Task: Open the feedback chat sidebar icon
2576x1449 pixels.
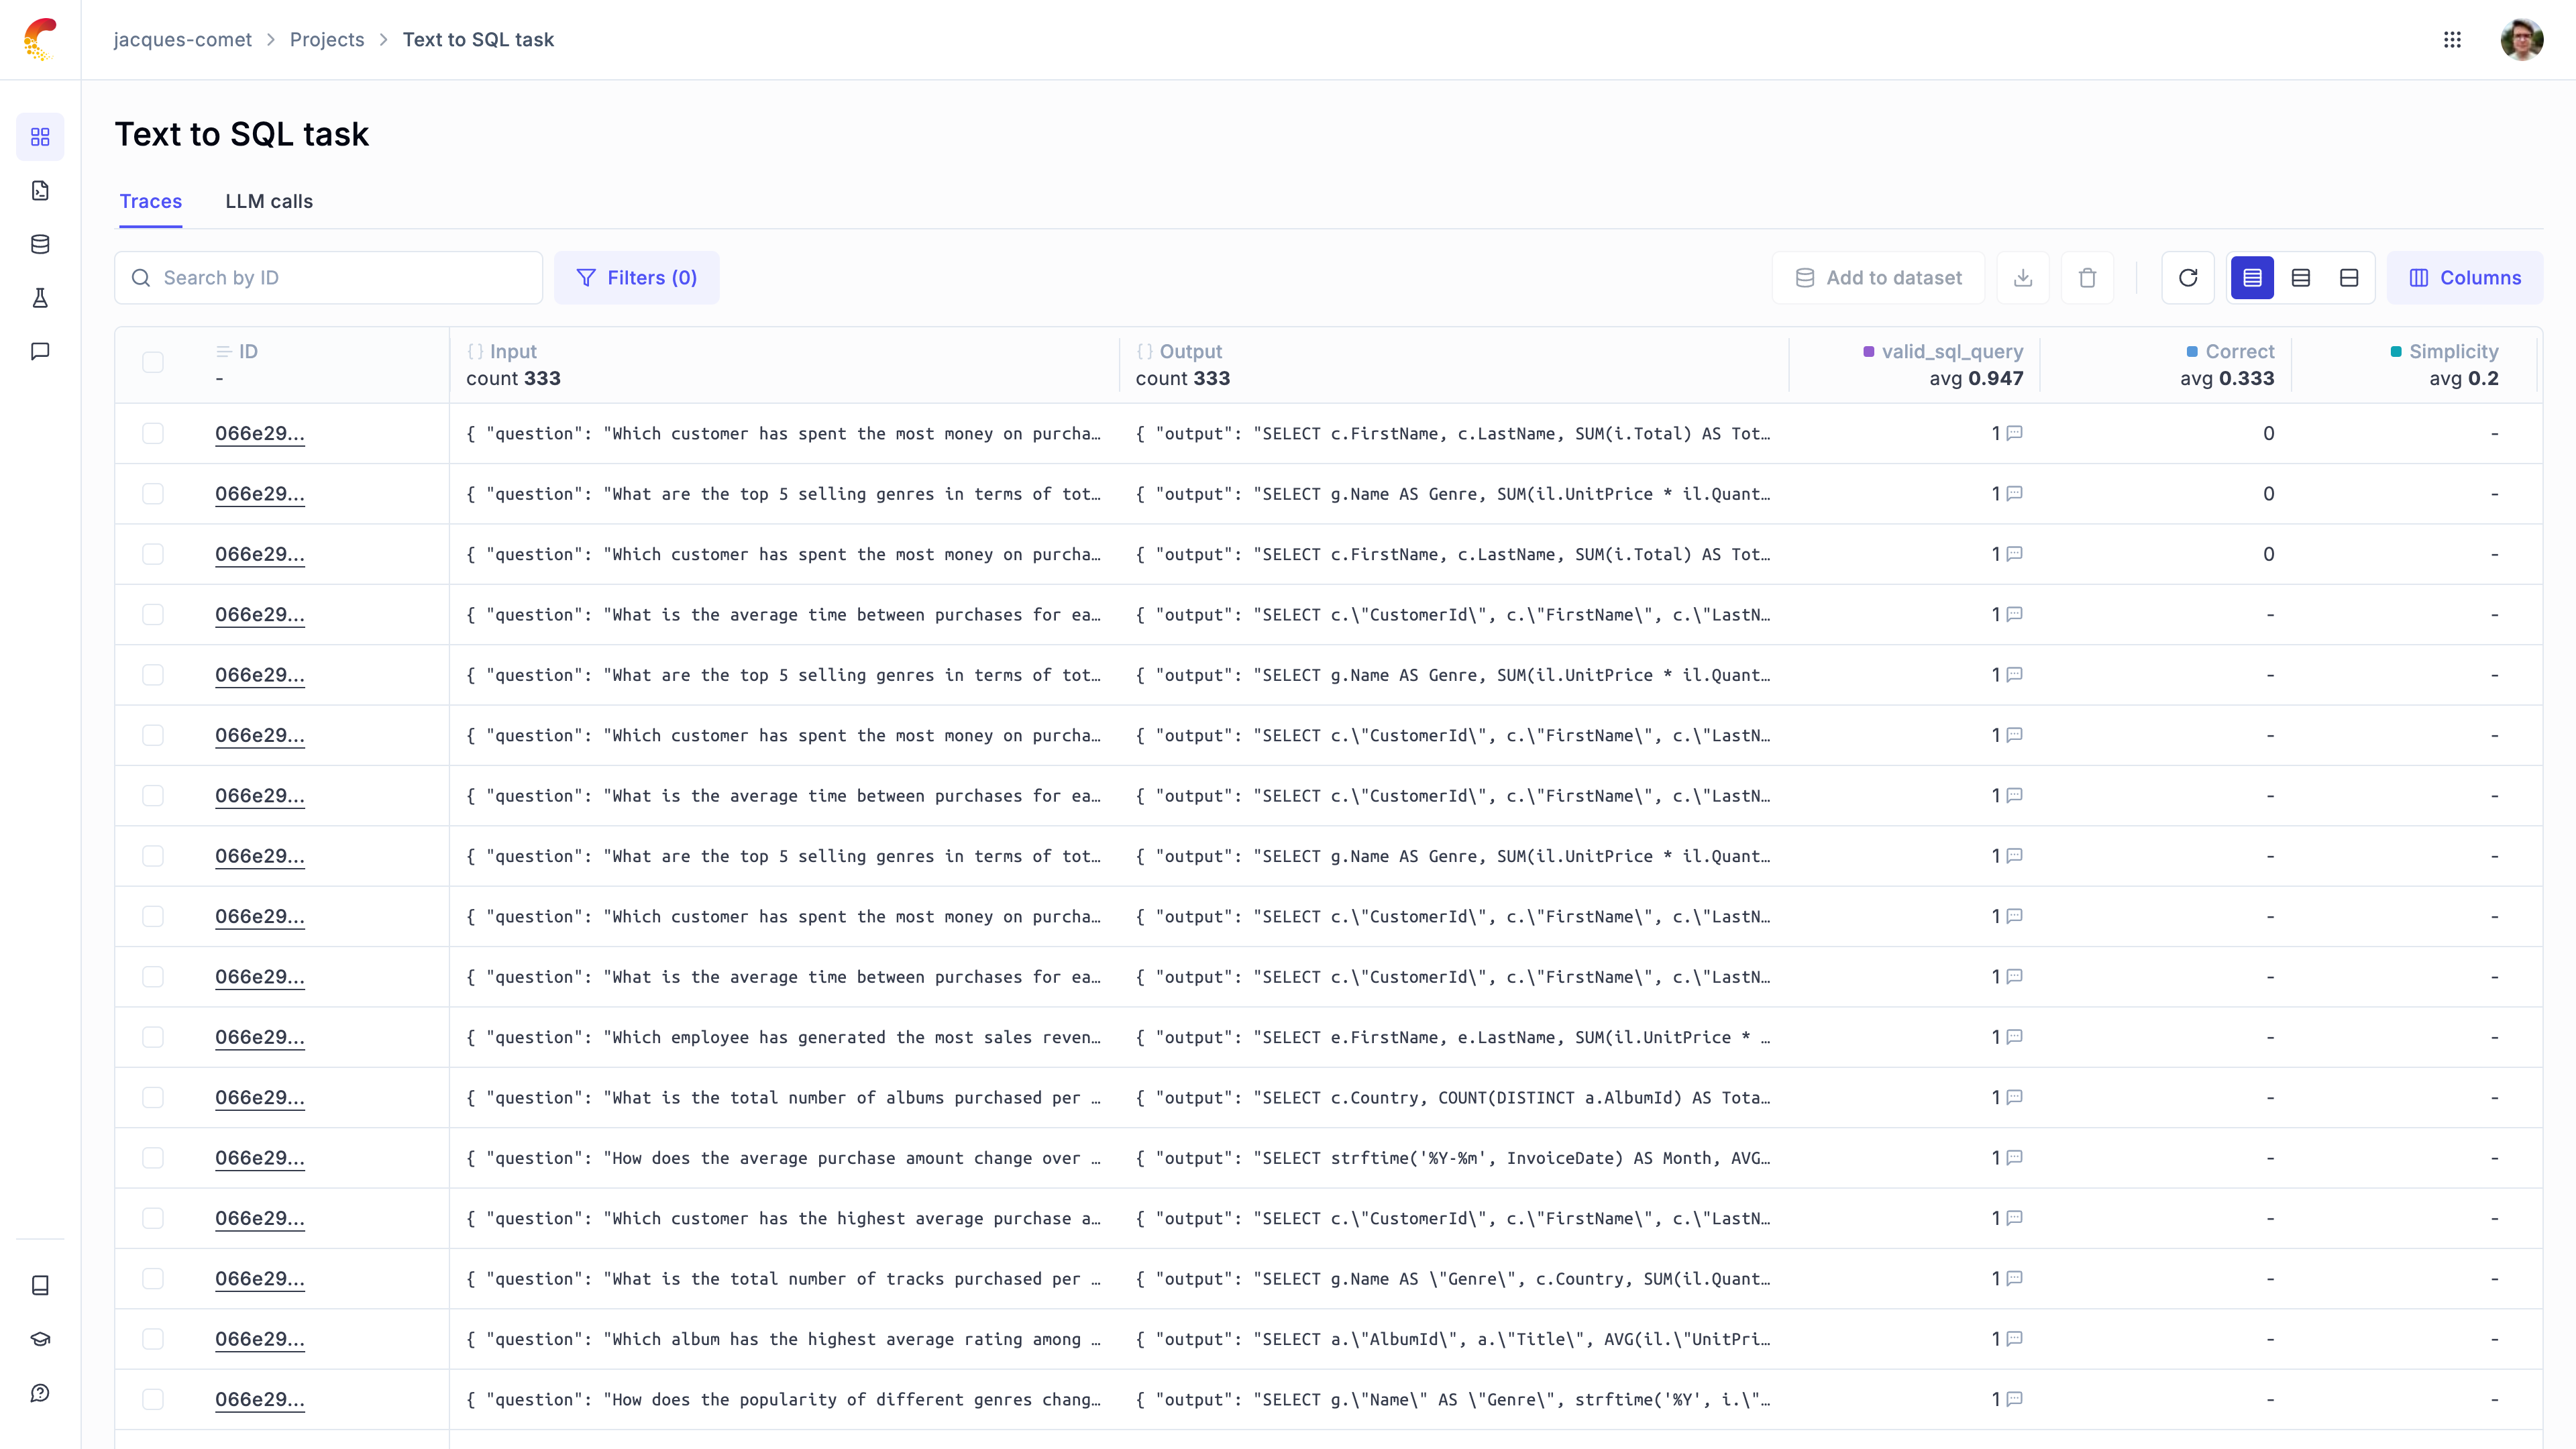Action: point(40,351)
